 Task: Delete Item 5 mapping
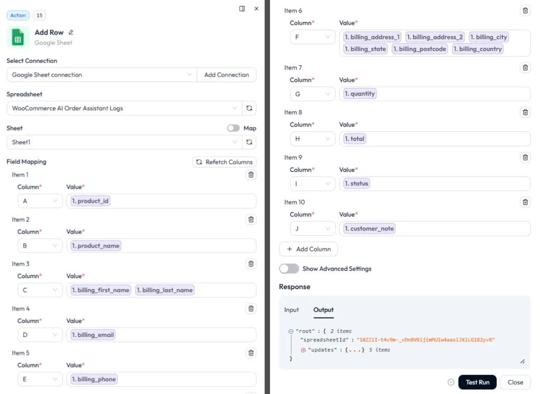coord(251,353)
